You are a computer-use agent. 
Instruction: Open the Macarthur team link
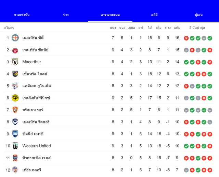click(x=32, y=62)
